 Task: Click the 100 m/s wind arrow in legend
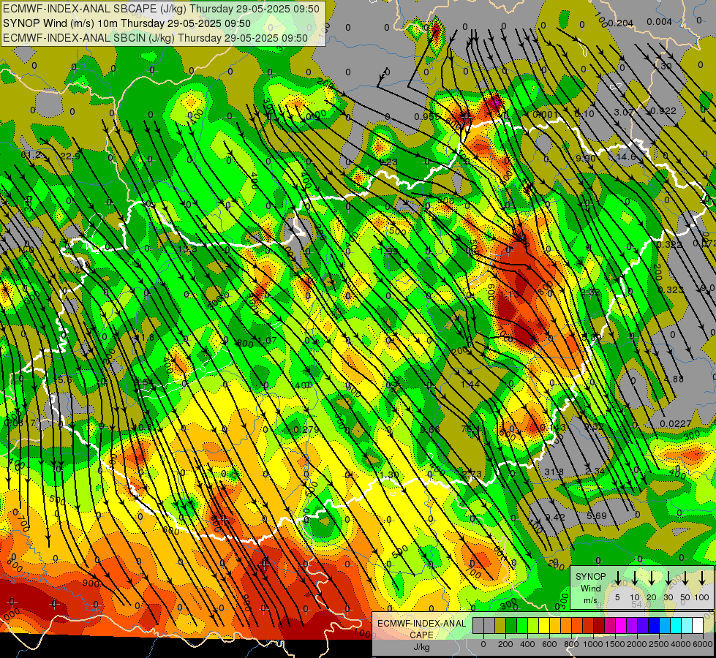pos(702,578)
